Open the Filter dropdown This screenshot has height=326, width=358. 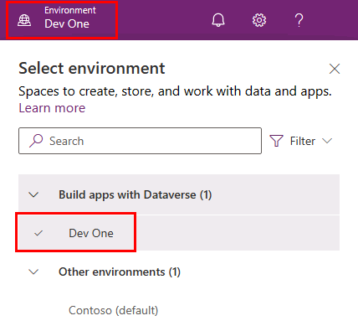tap(301, 141)
